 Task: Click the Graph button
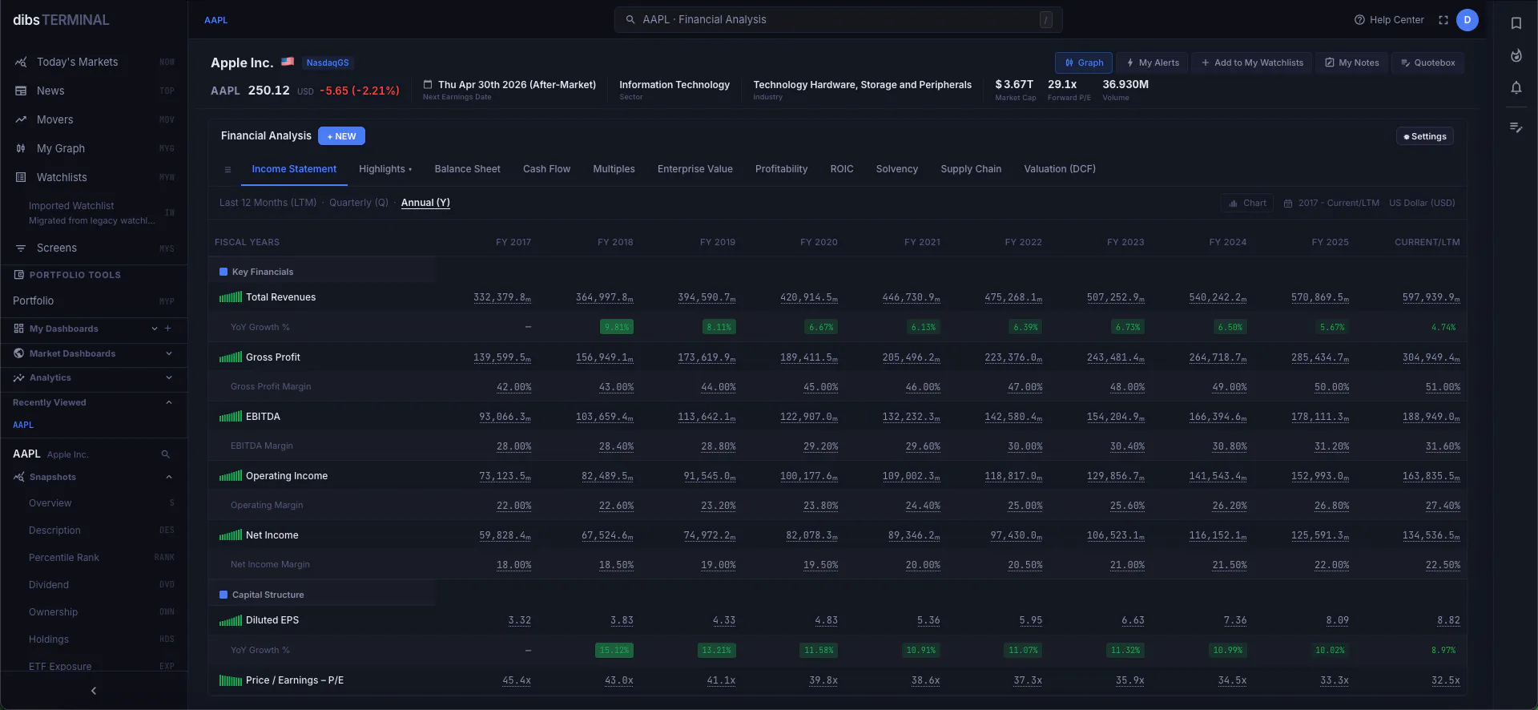pyautogui.click(x=1084, y=63)
